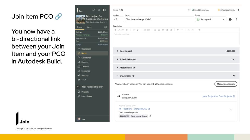Click the item Number field
The image size is (250, 140).
coord(118,19)
